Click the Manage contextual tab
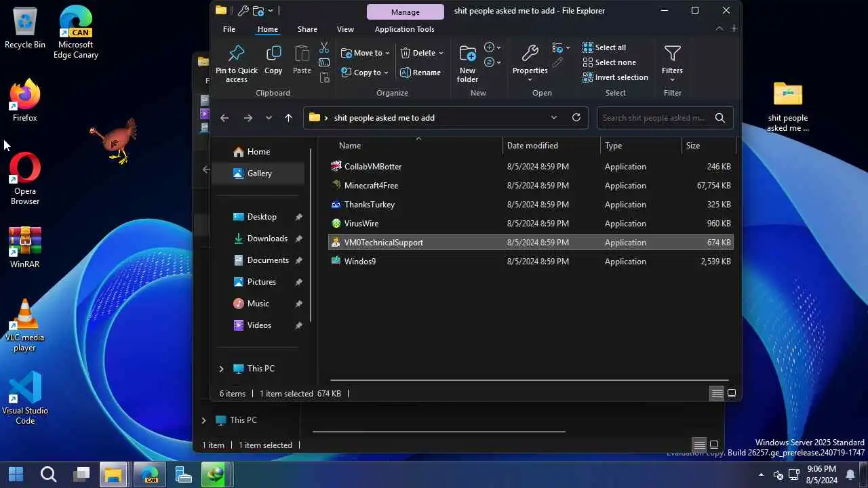This screenshot has height=488, width=868. tap(406, 12)
